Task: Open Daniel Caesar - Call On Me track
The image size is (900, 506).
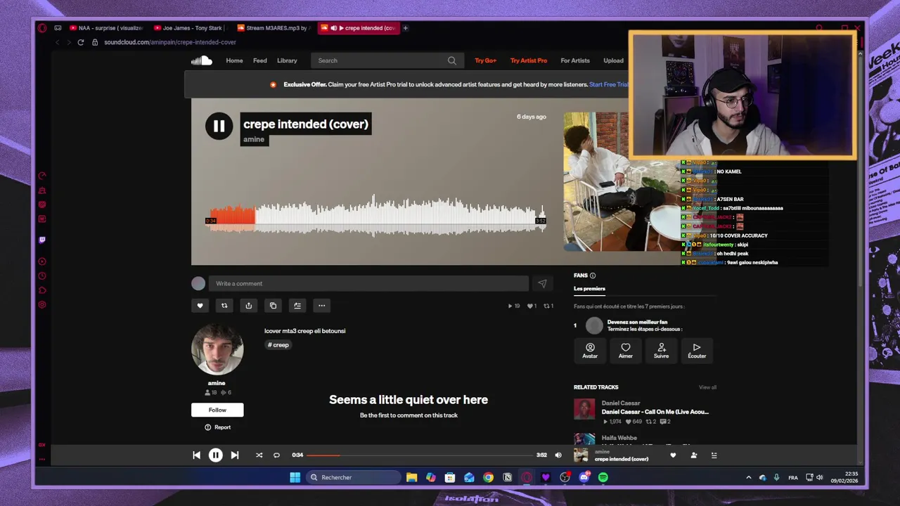Action: 655,412
